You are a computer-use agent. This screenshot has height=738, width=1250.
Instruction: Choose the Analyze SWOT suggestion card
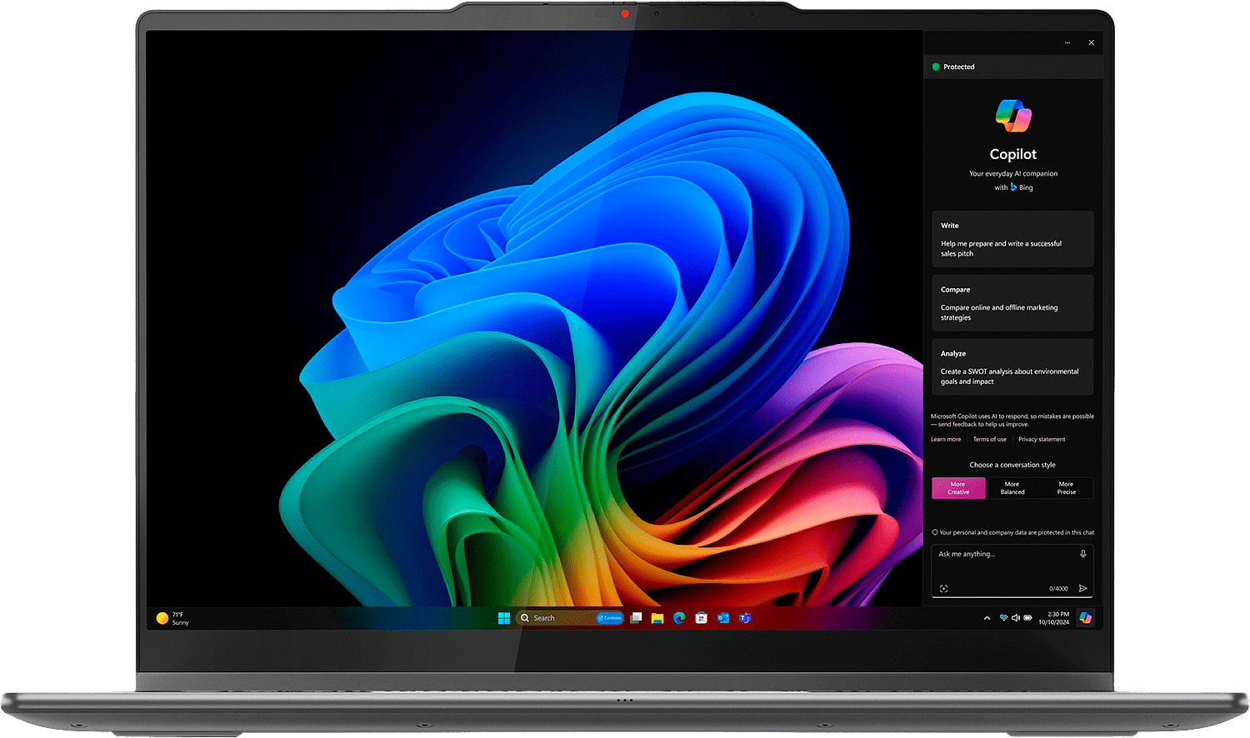(x=1012, y=367)
